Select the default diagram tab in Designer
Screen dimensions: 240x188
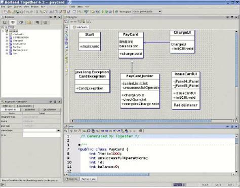(x=81, y=27)
